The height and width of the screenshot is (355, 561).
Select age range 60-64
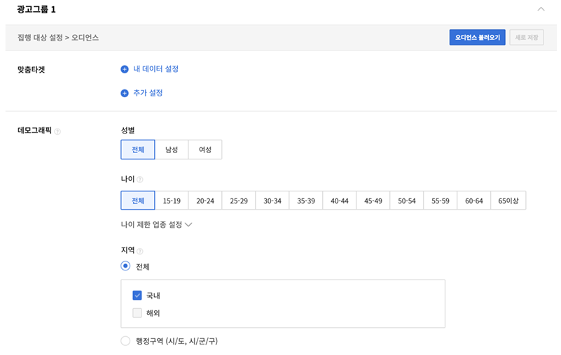click(x=474, y=201)
